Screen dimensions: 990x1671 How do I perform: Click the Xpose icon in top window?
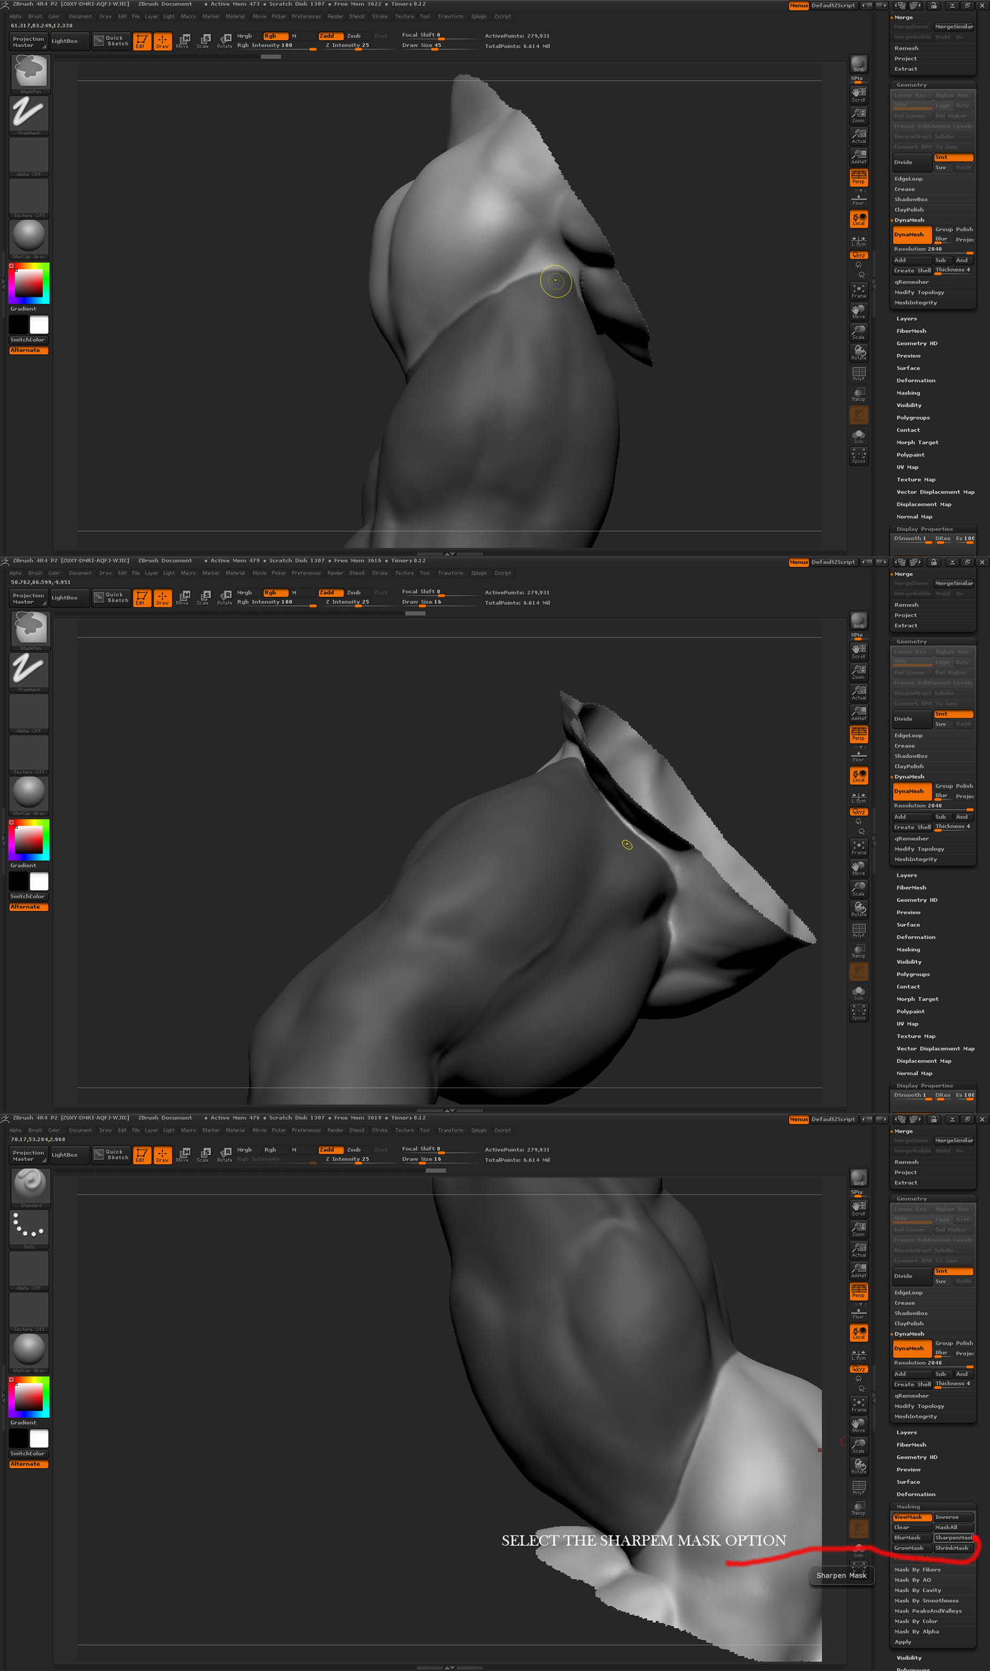click(x=858, y=455)
